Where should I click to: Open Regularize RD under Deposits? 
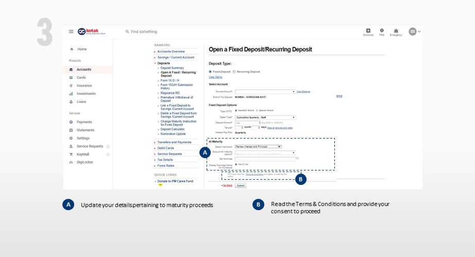170,93
